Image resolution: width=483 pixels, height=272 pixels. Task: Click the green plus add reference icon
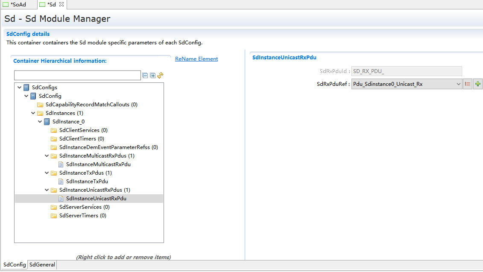(478, 84)
